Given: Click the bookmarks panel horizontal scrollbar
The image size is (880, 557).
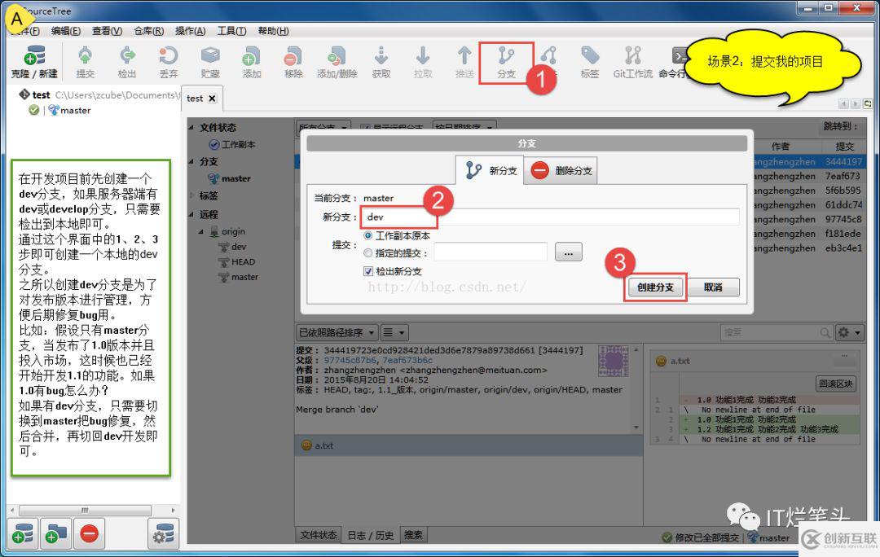Looking at the screenshot, I should [85, 511].
